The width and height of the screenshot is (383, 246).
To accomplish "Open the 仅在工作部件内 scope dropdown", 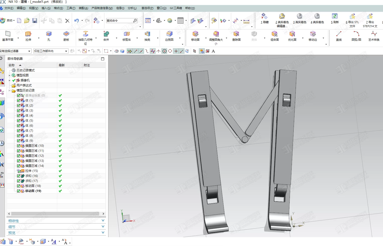I will coord(66,51).
